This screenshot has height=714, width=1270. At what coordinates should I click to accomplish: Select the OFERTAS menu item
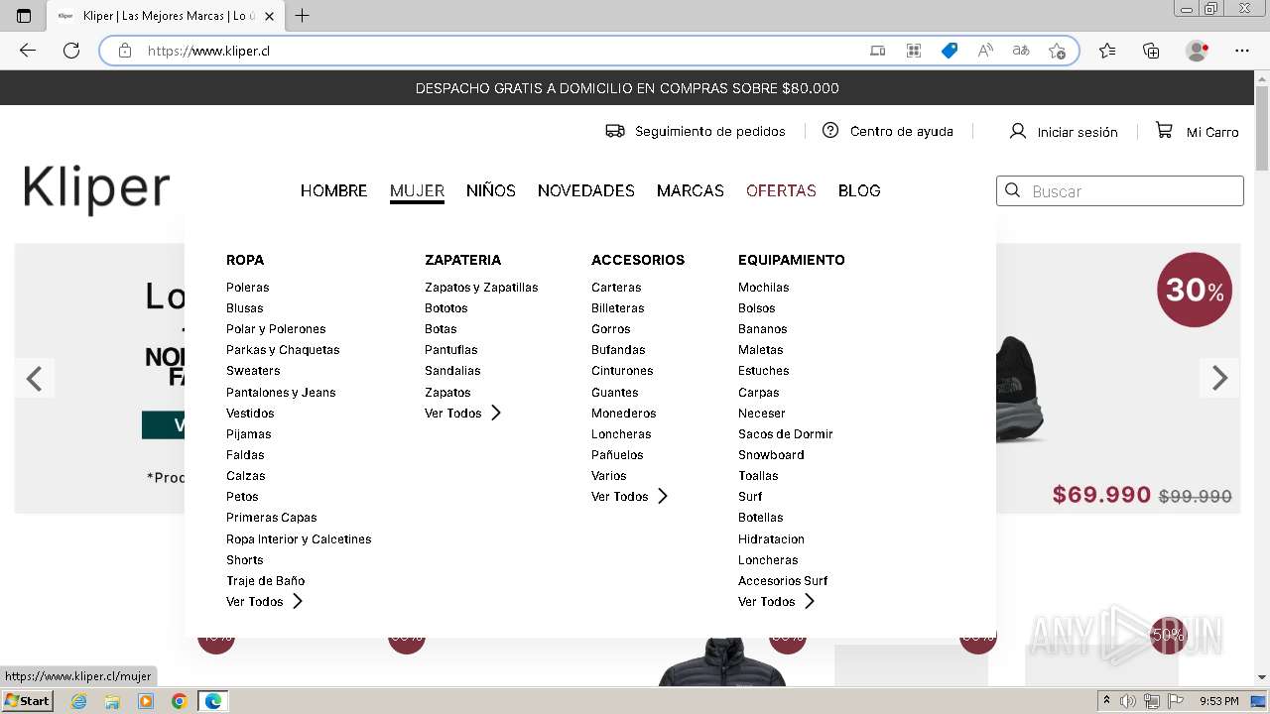point(781,190)
